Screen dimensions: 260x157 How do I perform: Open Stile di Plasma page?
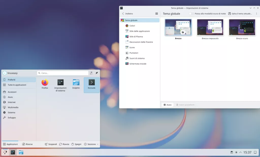click(140, 36)
